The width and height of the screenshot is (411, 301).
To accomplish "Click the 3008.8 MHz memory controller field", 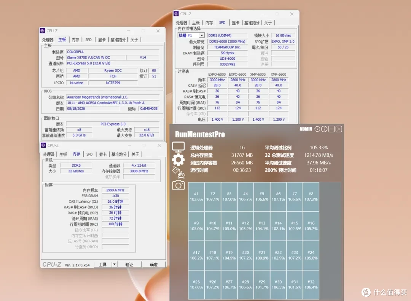I will pyautogui.click(x=139, y=171).
